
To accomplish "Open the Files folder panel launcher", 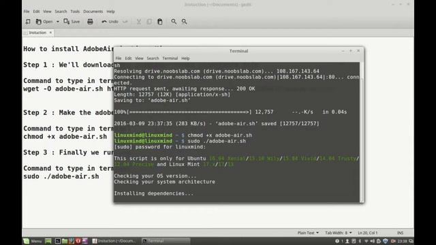I will pyautogui.click(x=65, y=241).
